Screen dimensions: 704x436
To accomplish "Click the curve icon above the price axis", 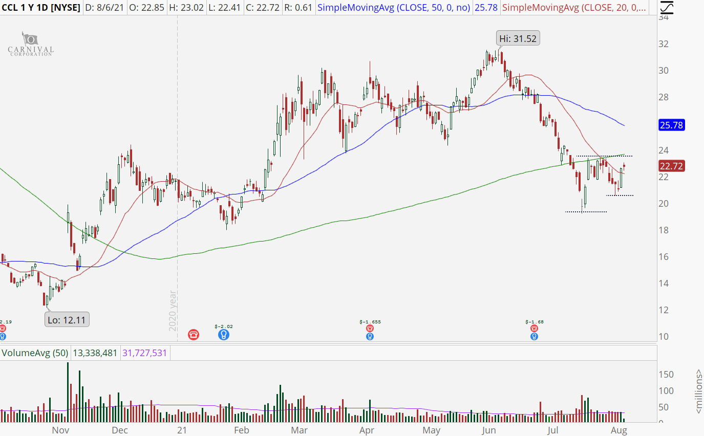I will [x=666, y=7].
